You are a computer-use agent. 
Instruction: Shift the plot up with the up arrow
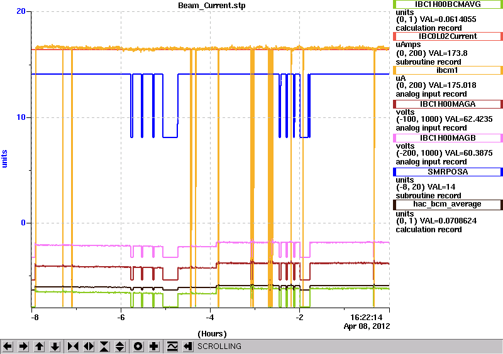pyautogui.click(x=39, y=346)
